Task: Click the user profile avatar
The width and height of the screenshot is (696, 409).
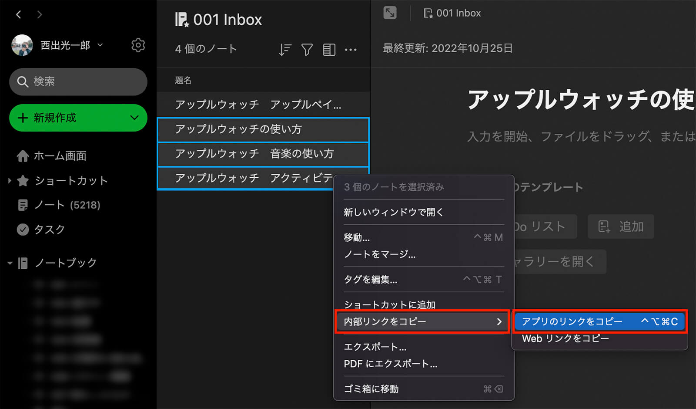Action: [22, 45]
